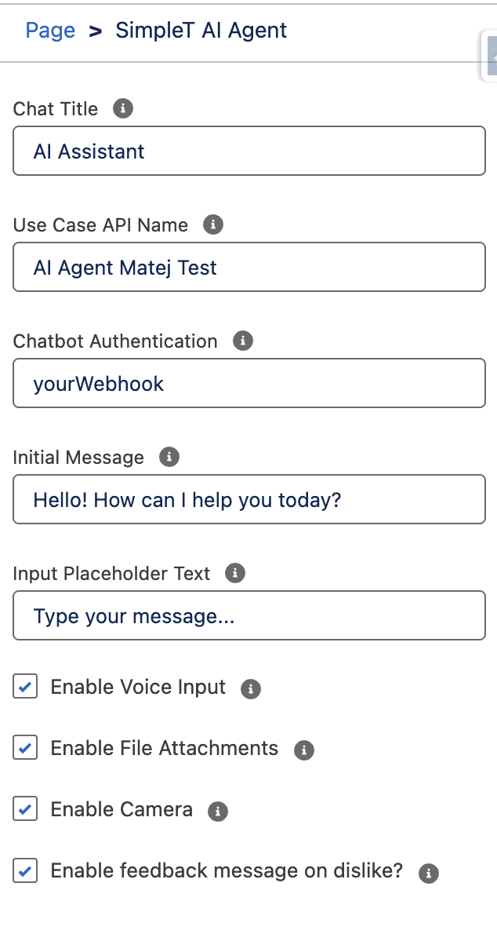Screen dimensions: 497x934
Task: Uncheck Enable File Attachments
Action: [24, 747]
